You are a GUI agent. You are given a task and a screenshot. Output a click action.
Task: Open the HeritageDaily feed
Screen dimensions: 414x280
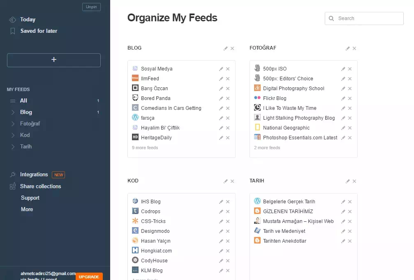pos(156,137)
